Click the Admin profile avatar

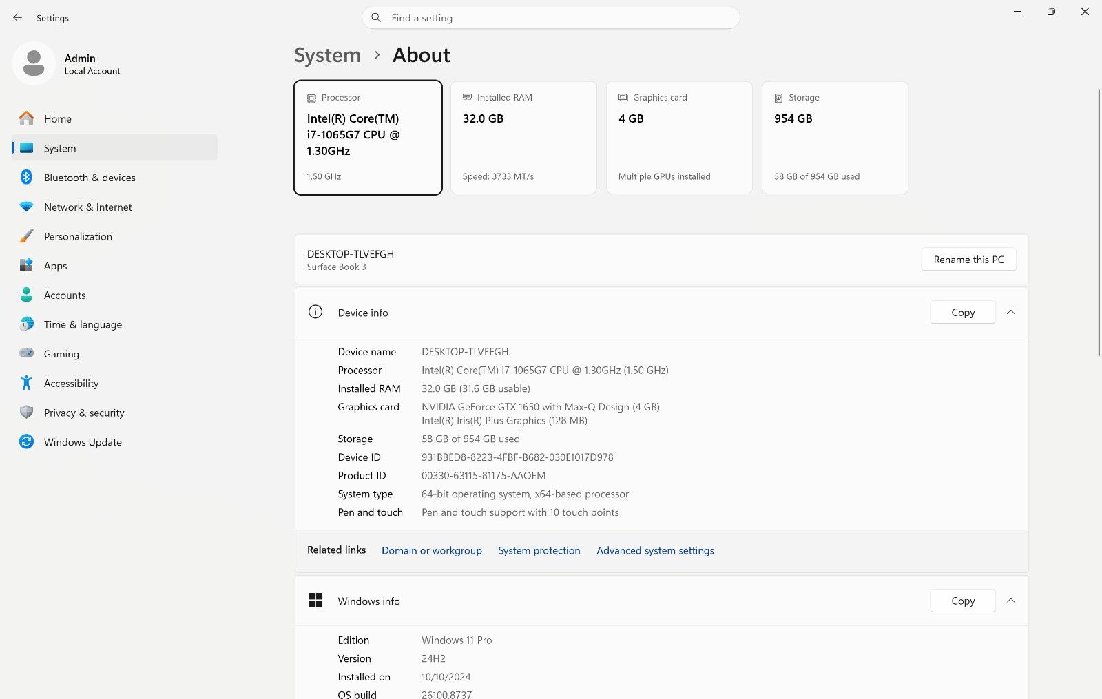(34, 63)
